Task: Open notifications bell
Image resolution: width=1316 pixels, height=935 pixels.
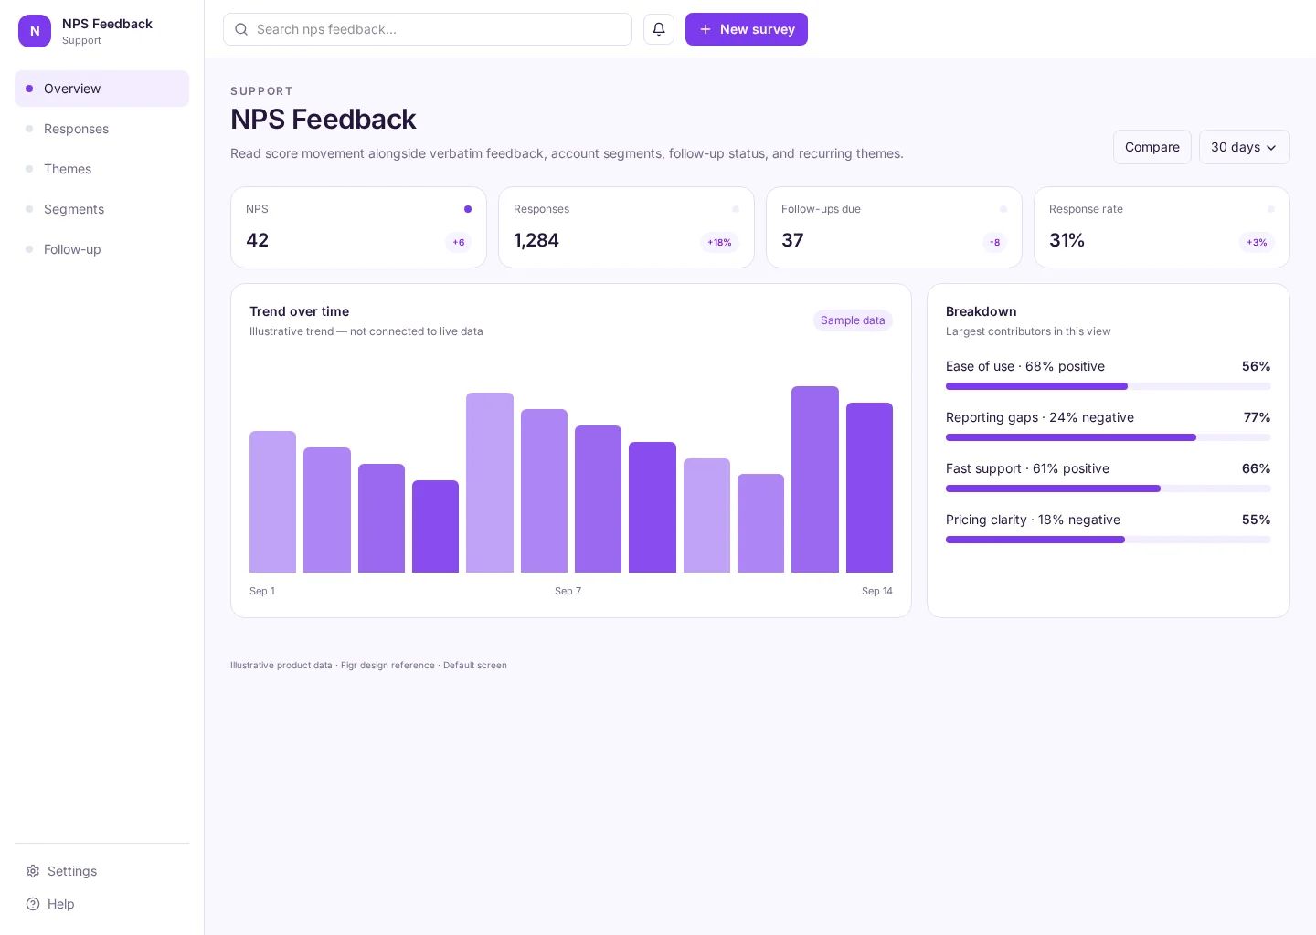Action: tap(659, 29)
